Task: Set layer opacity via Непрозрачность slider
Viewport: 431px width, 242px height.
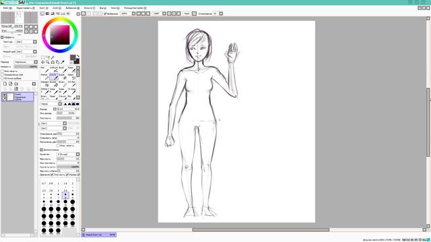Action: click(x=26, y=67)
